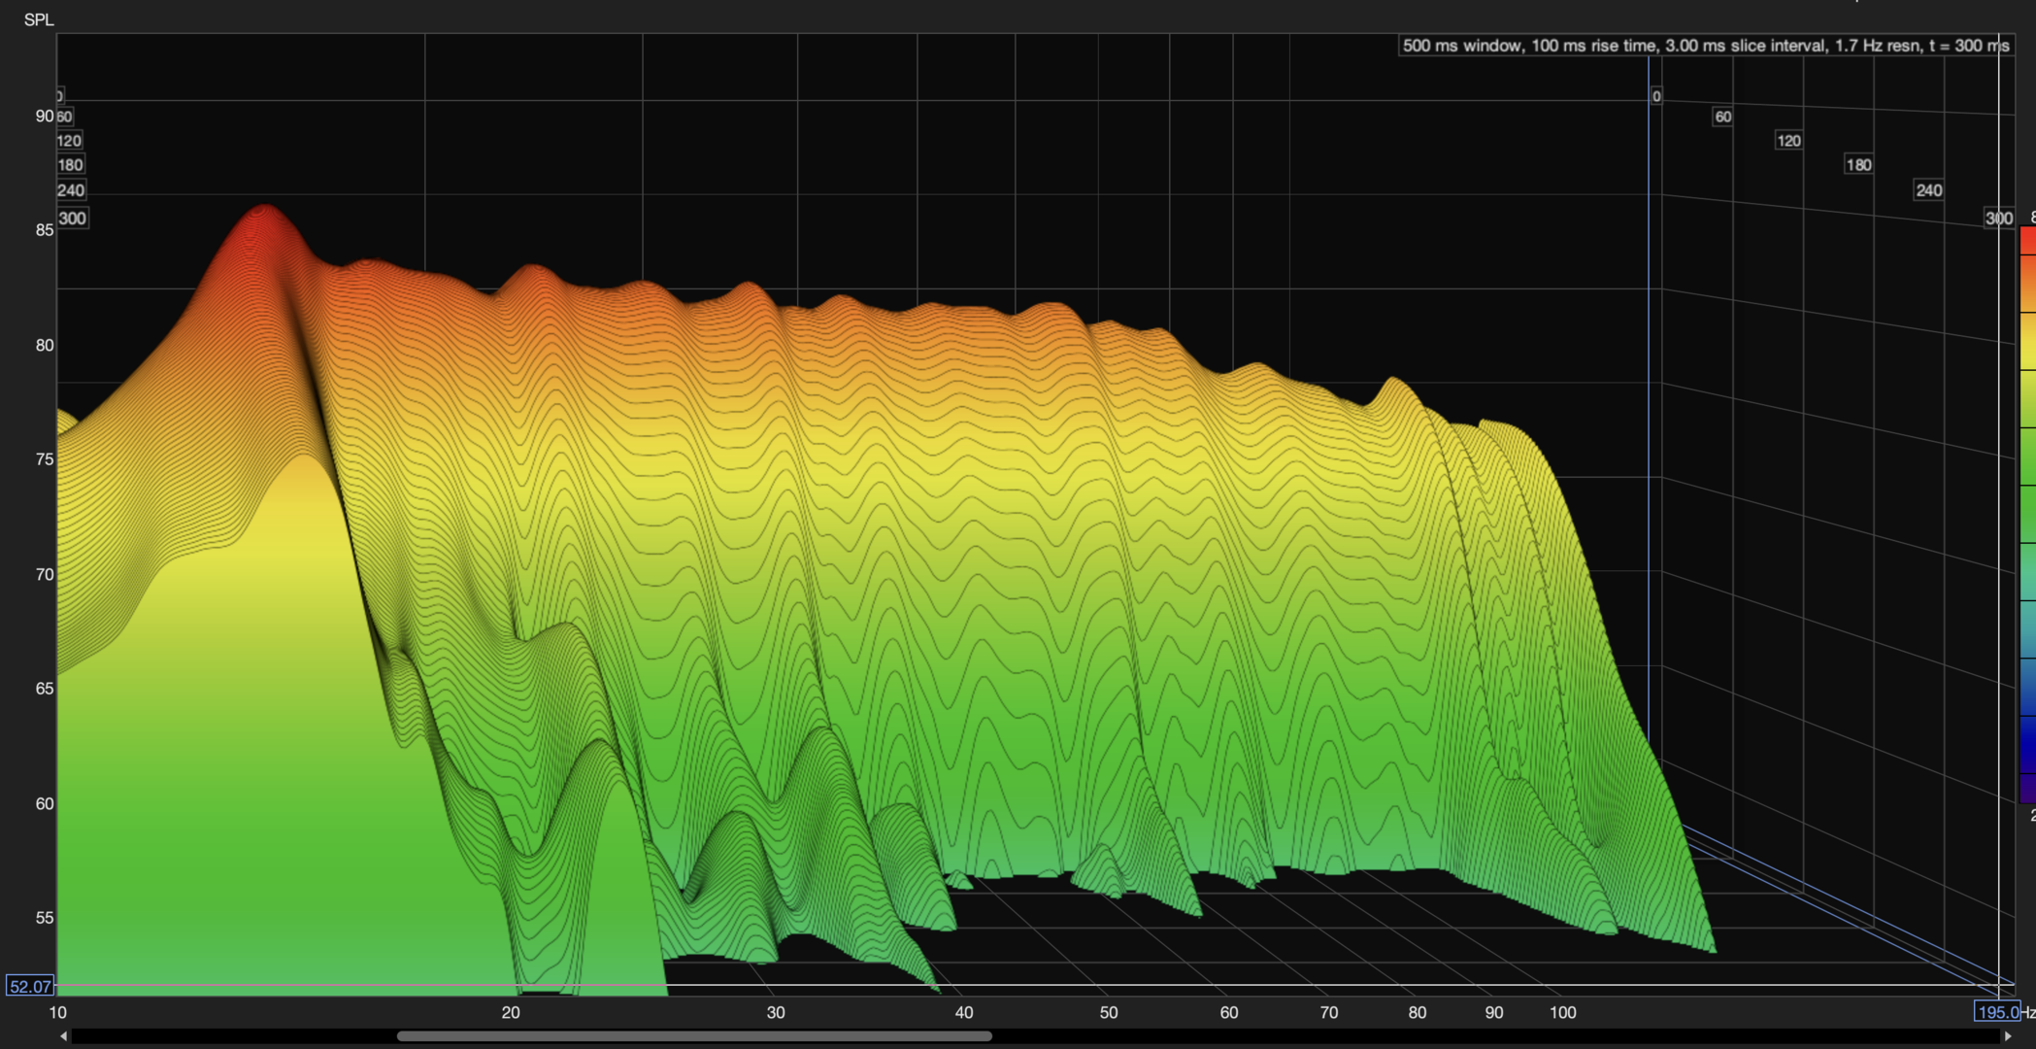This screenshot has width=2036, height=1049.
Task: Click the 300 ms time label on the left
Action: (x=73, y=219)
